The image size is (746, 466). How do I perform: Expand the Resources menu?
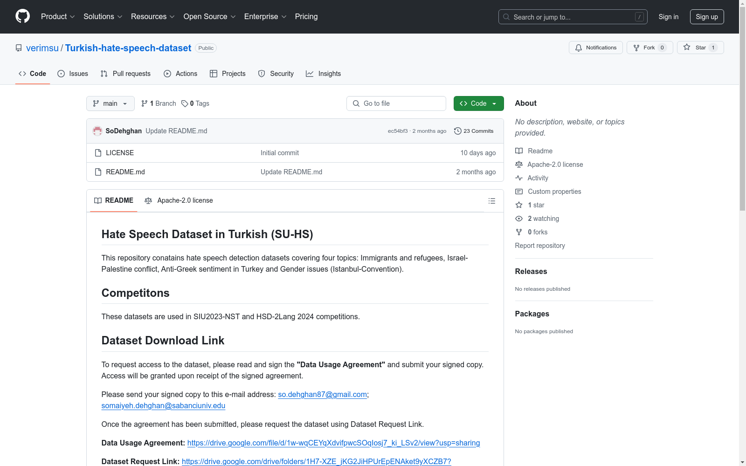point(153,17)
